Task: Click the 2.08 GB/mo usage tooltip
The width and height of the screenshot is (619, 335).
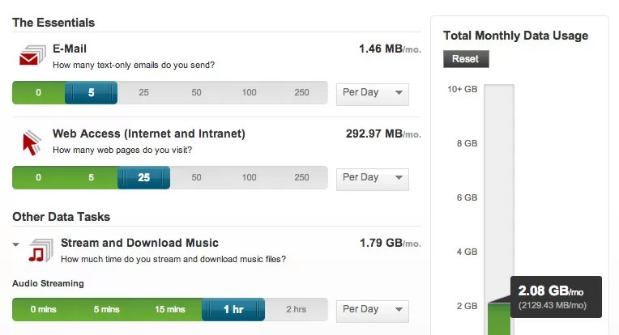Action: pos(556,297)
